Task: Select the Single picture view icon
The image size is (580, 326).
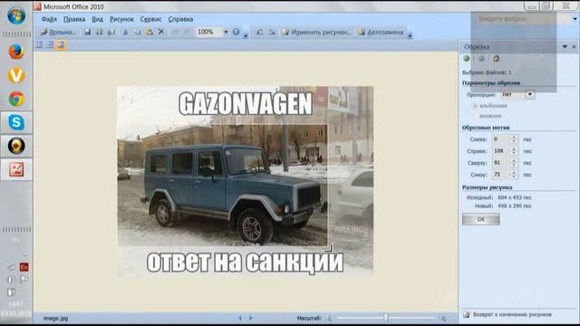Action: tap(61, 45)
